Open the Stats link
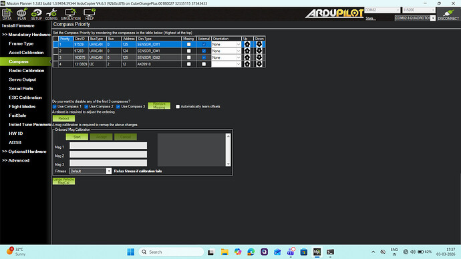 point(370,19)
